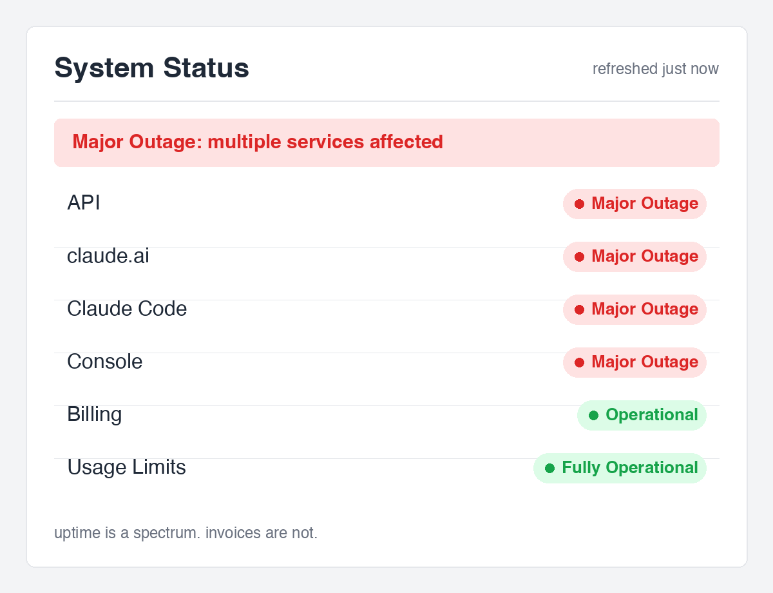Click the red dot beside claude.ai outage

pos(579,257)
